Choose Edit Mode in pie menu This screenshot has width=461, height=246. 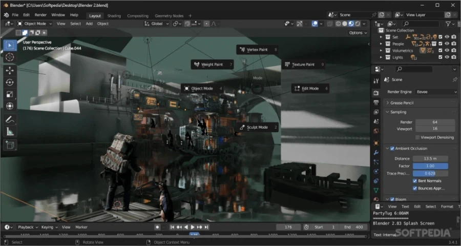click(x=310, y=89)
